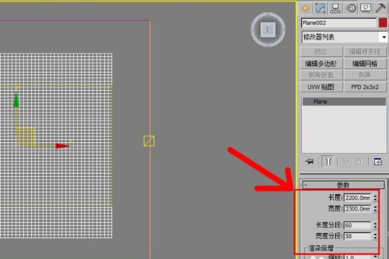Click the ViewCube top face

pyautogui.click(x=267, y=30)
